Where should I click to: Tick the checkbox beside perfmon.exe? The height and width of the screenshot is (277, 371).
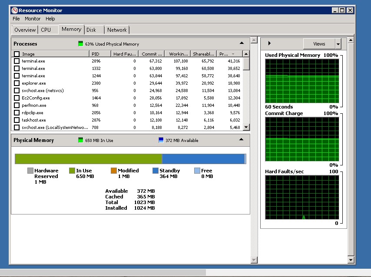(x=17, y=105)
